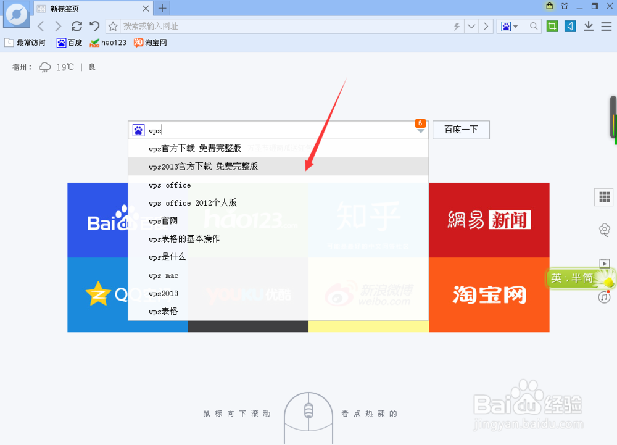Expand the search suggestions dropdown arrow
The image size is (617, 445).
(421, 130)
